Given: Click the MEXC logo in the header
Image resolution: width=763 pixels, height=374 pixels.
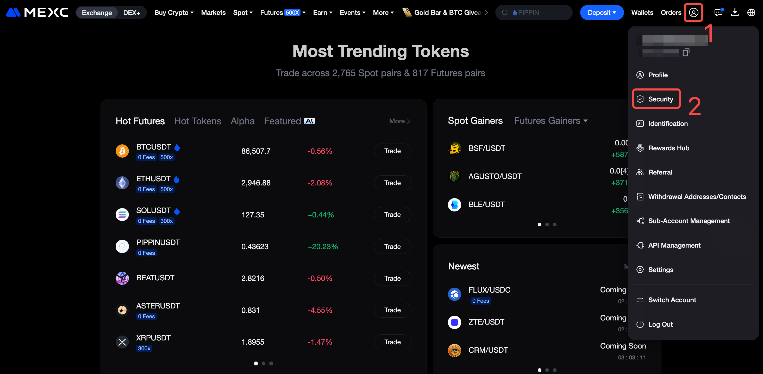Looking at the screenshot, I should (37, 12).
